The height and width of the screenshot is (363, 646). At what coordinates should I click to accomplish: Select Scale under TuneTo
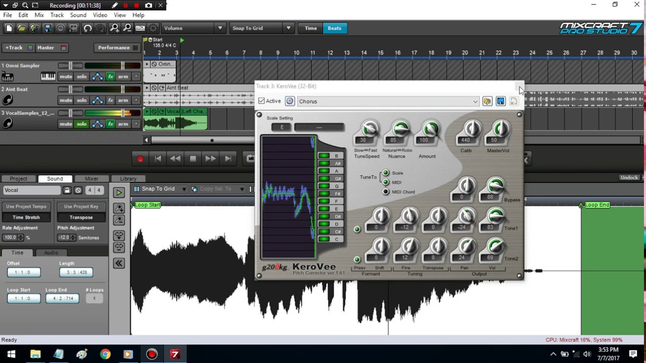point(386,173)
